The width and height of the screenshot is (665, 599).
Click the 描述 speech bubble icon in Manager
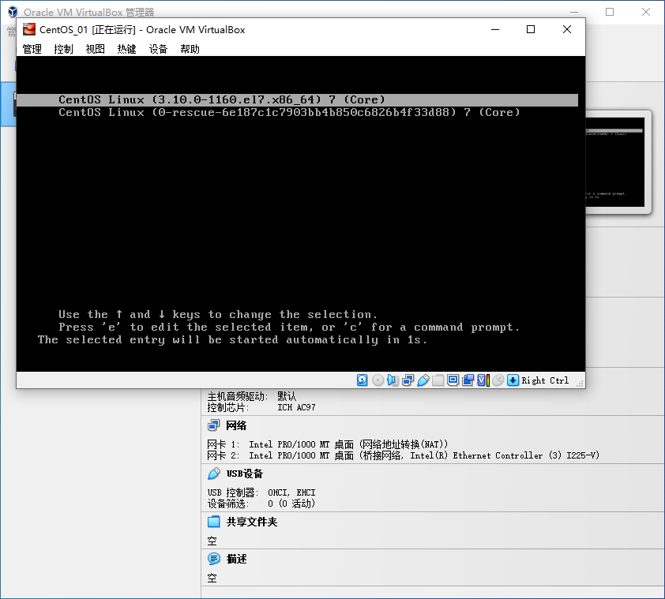point(214,559)
